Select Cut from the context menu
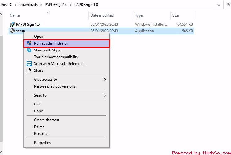Viewport: 231px width, 155px height. tap(66, 104)
